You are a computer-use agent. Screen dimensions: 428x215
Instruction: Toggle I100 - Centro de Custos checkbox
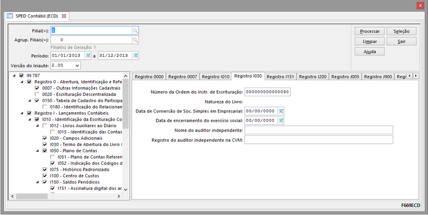coord(45,176)
